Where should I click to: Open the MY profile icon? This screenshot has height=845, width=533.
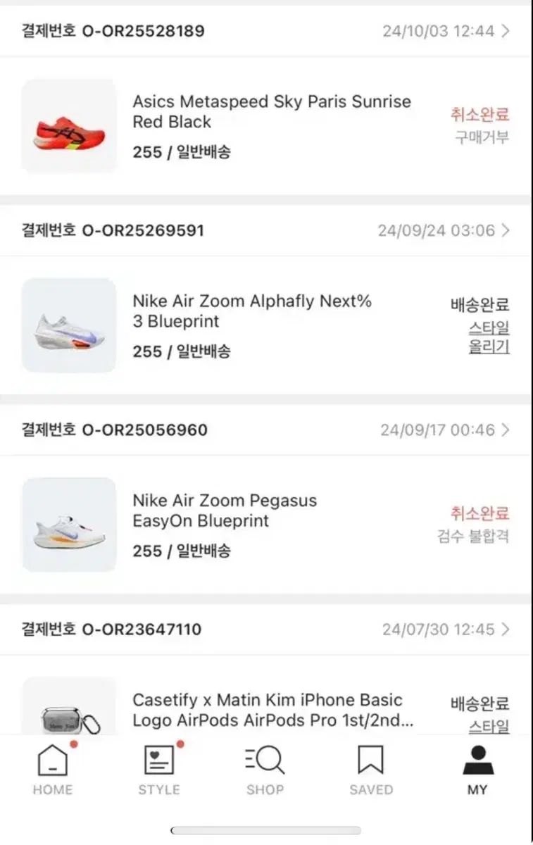477,760
